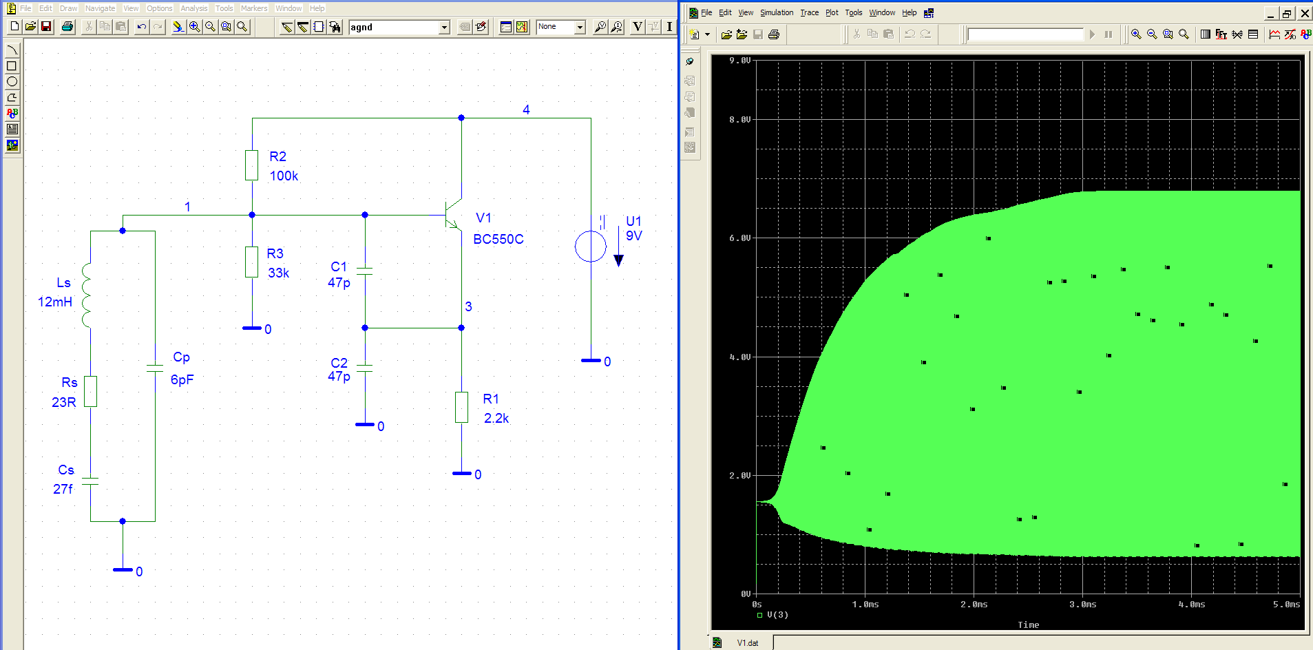The height and width of the screenshot is (650, 1313).
Task: Toggle bias voltage display V
Action: point(638,27)
